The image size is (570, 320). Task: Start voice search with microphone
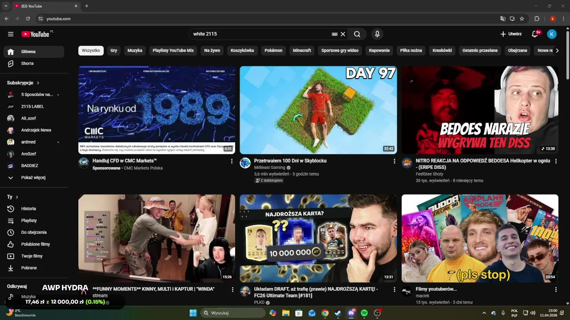pos(377,34)
